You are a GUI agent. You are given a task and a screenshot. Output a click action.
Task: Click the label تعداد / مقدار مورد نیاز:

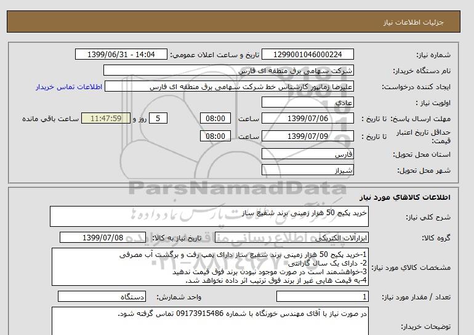416,298
